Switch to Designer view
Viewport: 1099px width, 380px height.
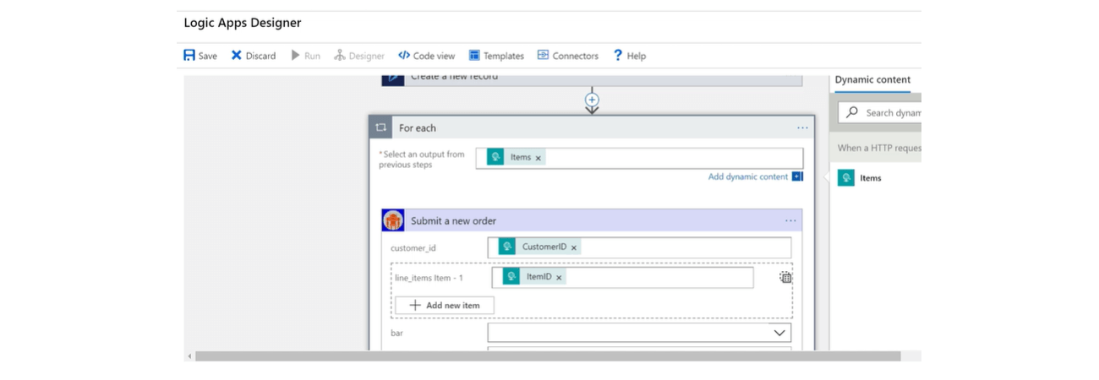pyautogui.click(x=359, y=56)
